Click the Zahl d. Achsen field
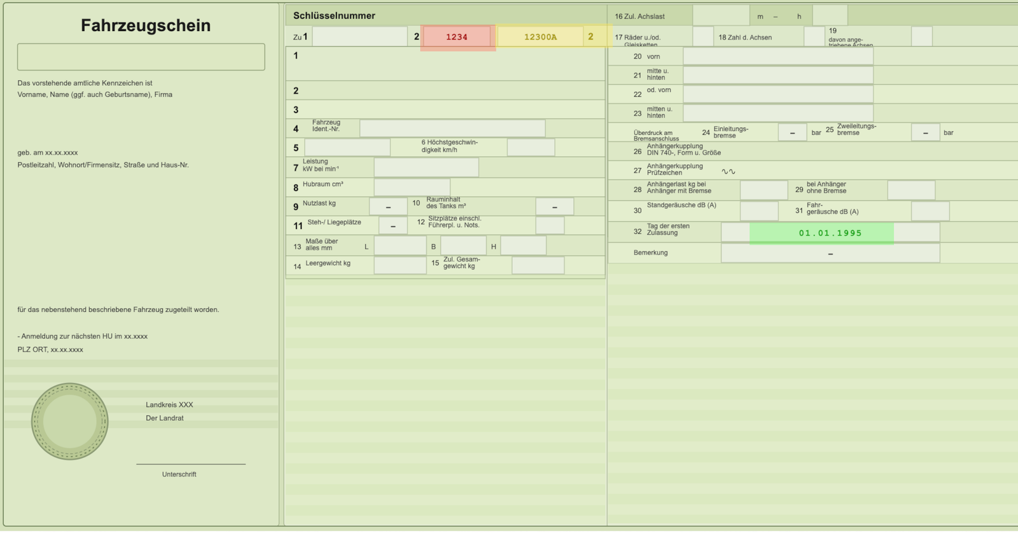Image resolution: width=1018 pixels, height=533 pixels. point(814,36)
